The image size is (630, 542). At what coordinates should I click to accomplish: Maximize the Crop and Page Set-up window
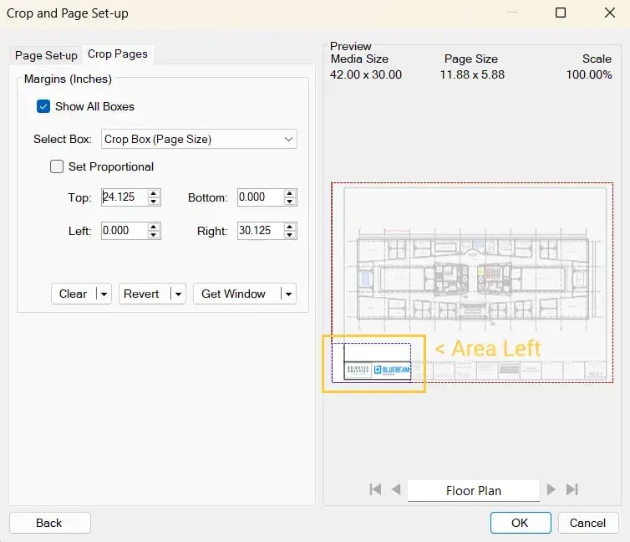coord(561,13)
